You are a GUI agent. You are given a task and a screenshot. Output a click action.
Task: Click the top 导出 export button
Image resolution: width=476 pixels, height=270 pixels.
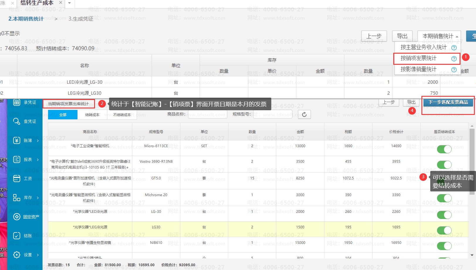[402, 36]
